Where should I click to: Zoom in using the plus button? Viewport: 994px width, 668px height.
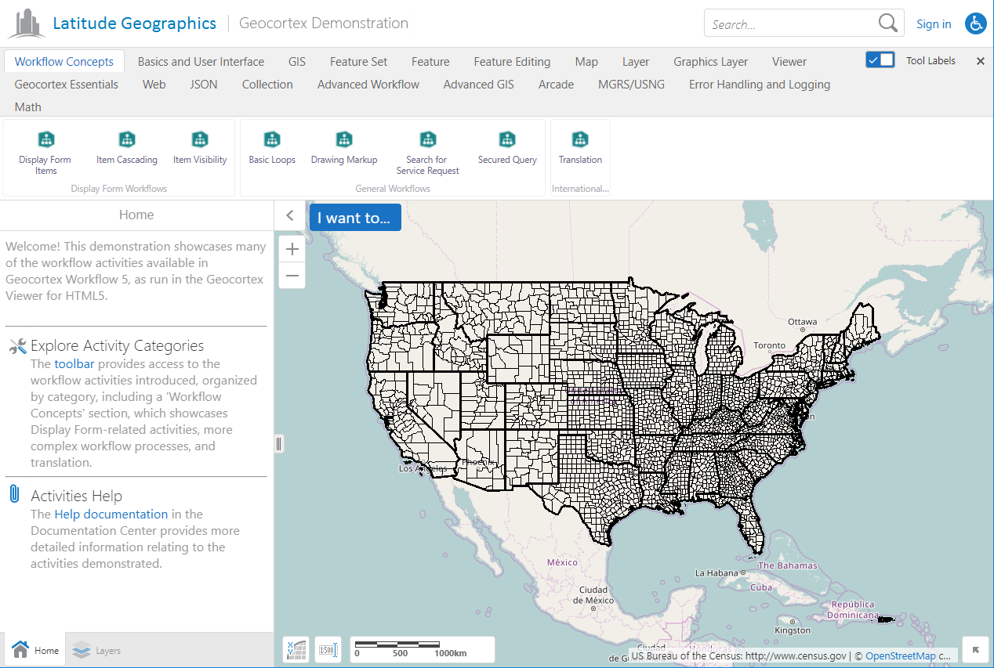(292, 248)
